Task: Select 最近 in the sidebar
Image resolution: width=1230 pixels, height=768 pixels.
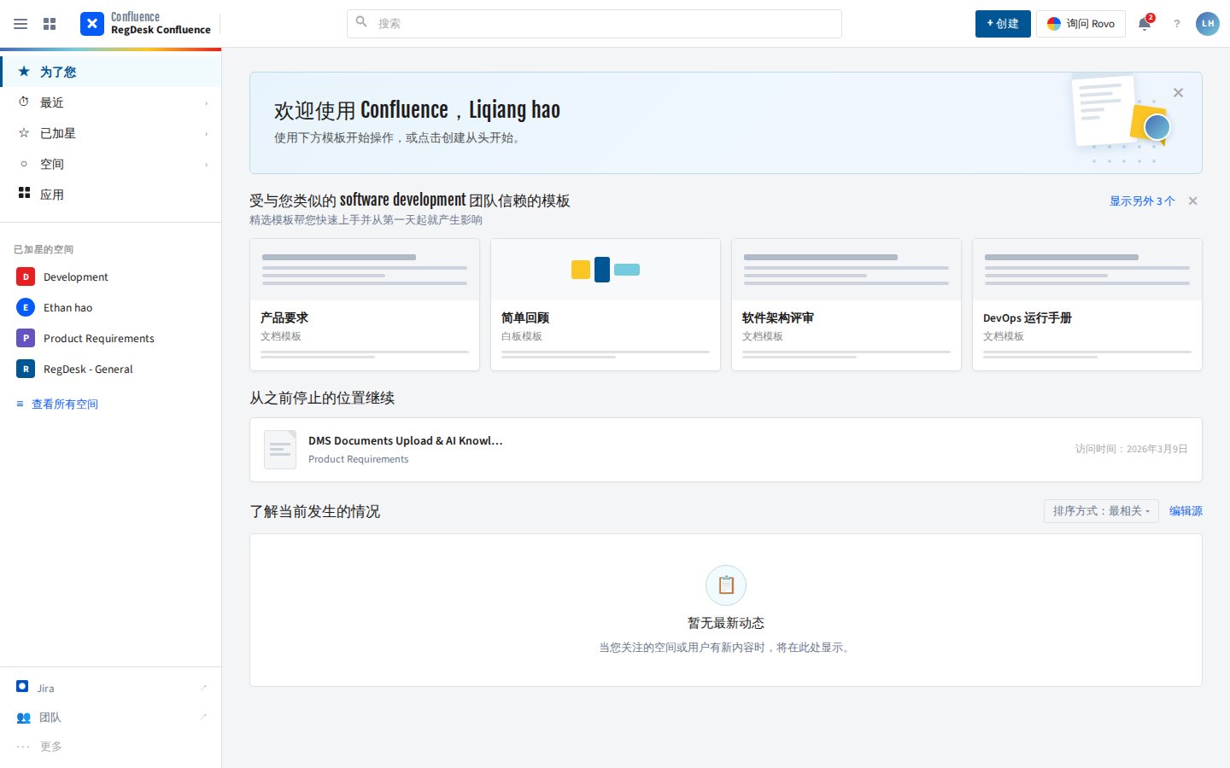Action: click(111, 102)
